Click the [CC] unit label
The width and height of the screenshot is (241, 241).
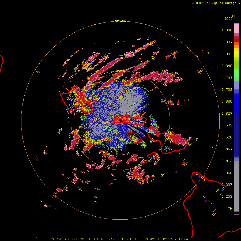point(228,18)
